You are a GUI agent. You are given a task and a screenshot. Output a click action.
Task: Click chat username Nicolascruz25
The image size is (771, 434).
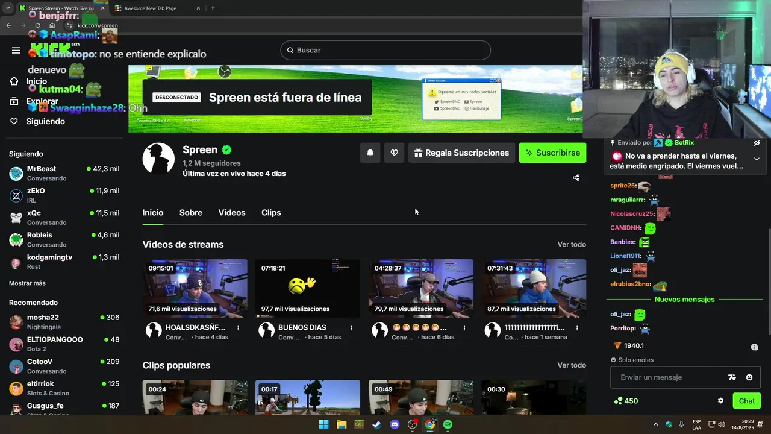(632, 213)
